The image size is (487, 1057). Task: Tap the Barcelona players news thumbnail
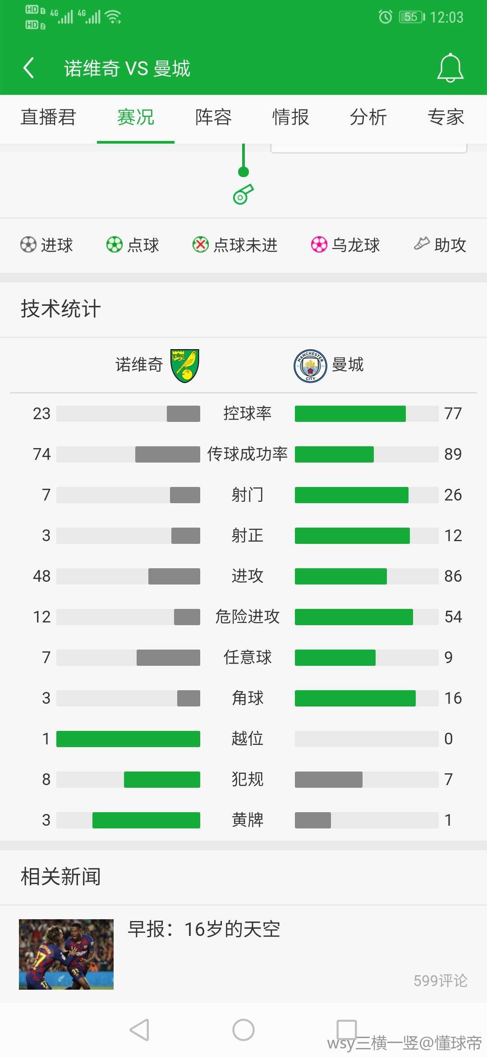tap(66, 954)
